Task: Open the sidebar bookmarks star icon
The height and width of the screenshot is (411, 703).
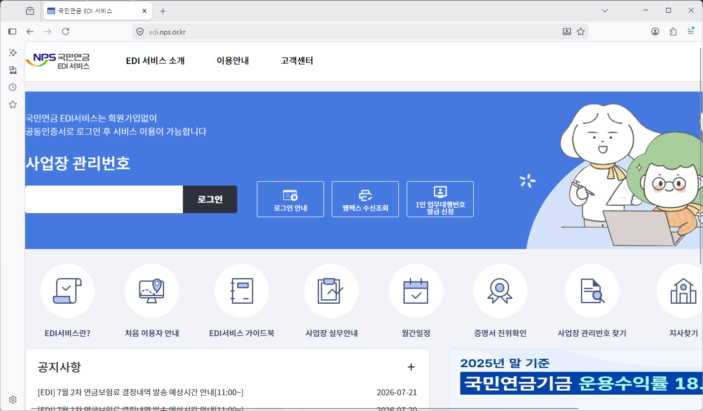Action: click(13, 104)
